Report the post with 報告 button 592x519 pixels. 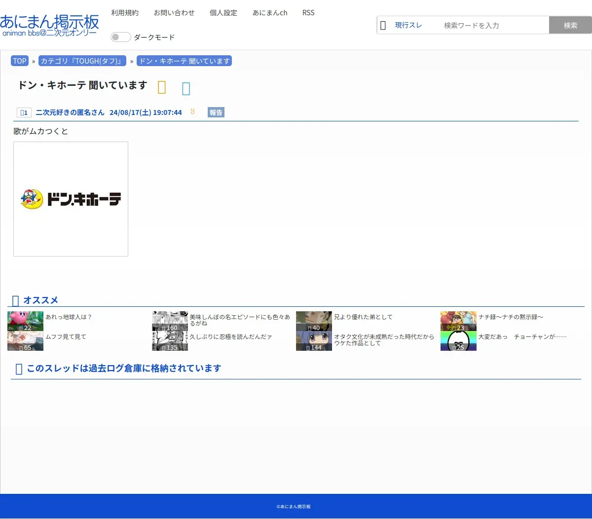coord(216,112)
